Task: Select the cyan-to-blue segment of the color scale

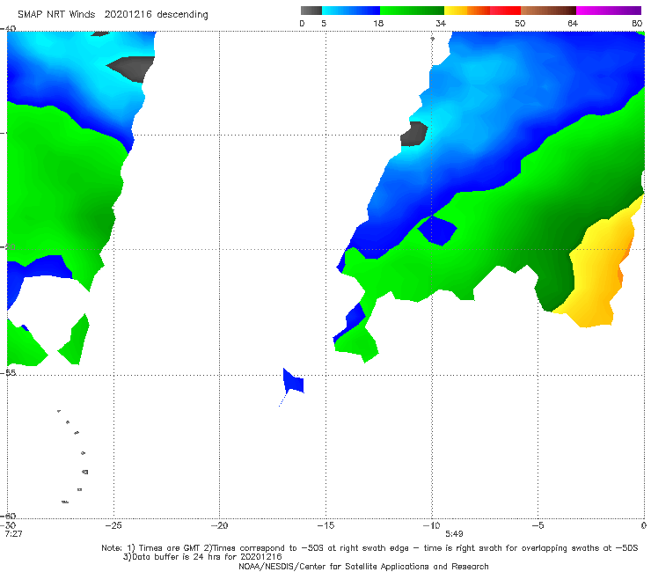Action: 351,11
